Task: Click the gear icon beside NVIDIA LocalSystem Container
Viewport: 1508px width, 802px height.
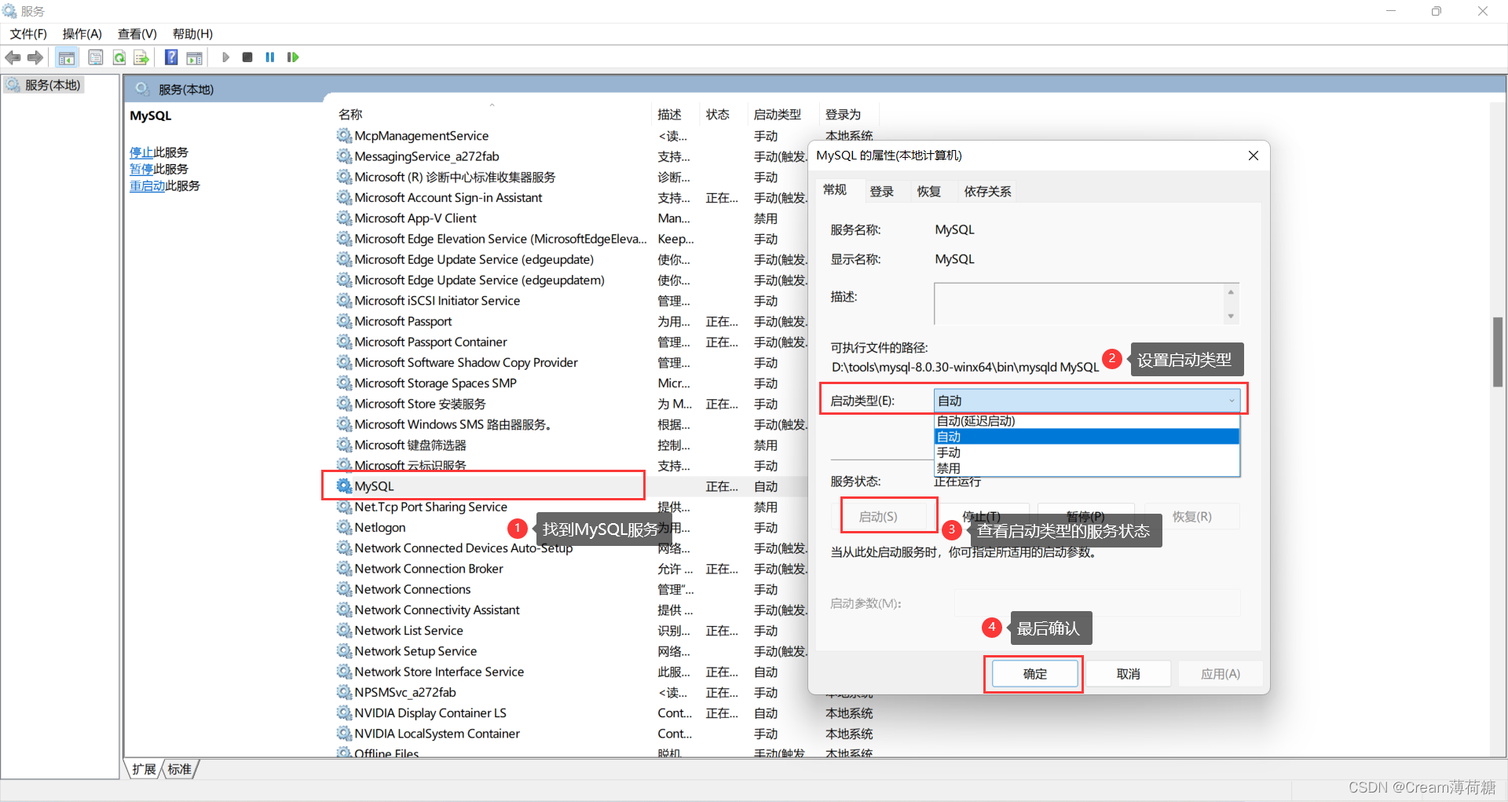Action: click(x=344, y=733)
